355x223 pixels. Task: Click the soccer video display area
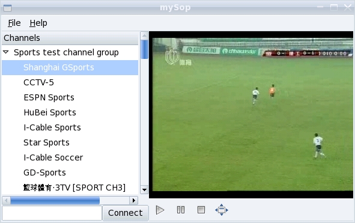click(x=251, y=115)
